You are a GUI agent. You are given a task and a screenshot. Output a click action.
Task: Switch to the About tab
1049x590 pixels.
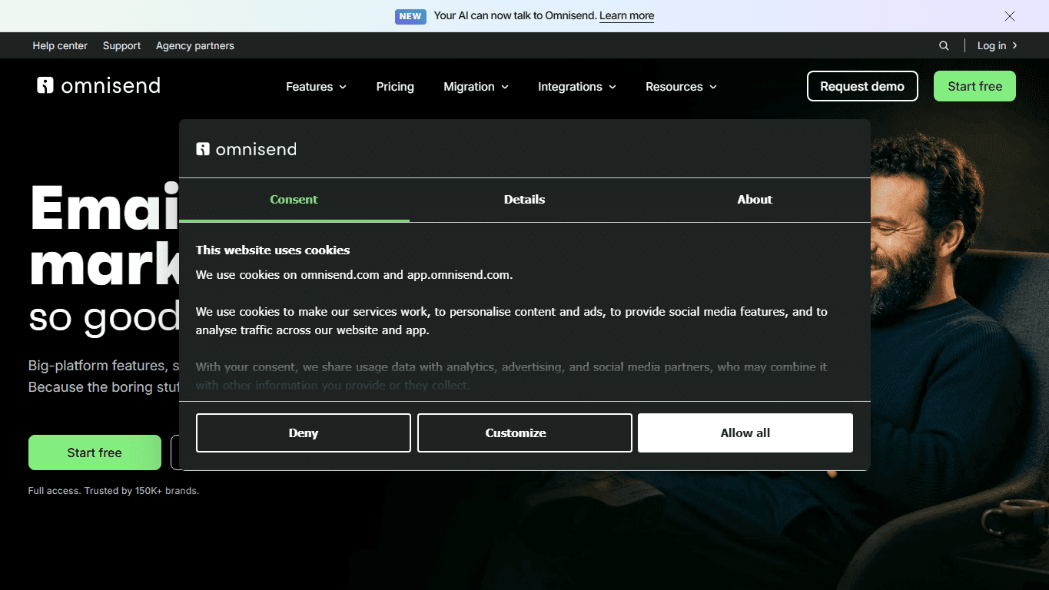pos(755,200)
